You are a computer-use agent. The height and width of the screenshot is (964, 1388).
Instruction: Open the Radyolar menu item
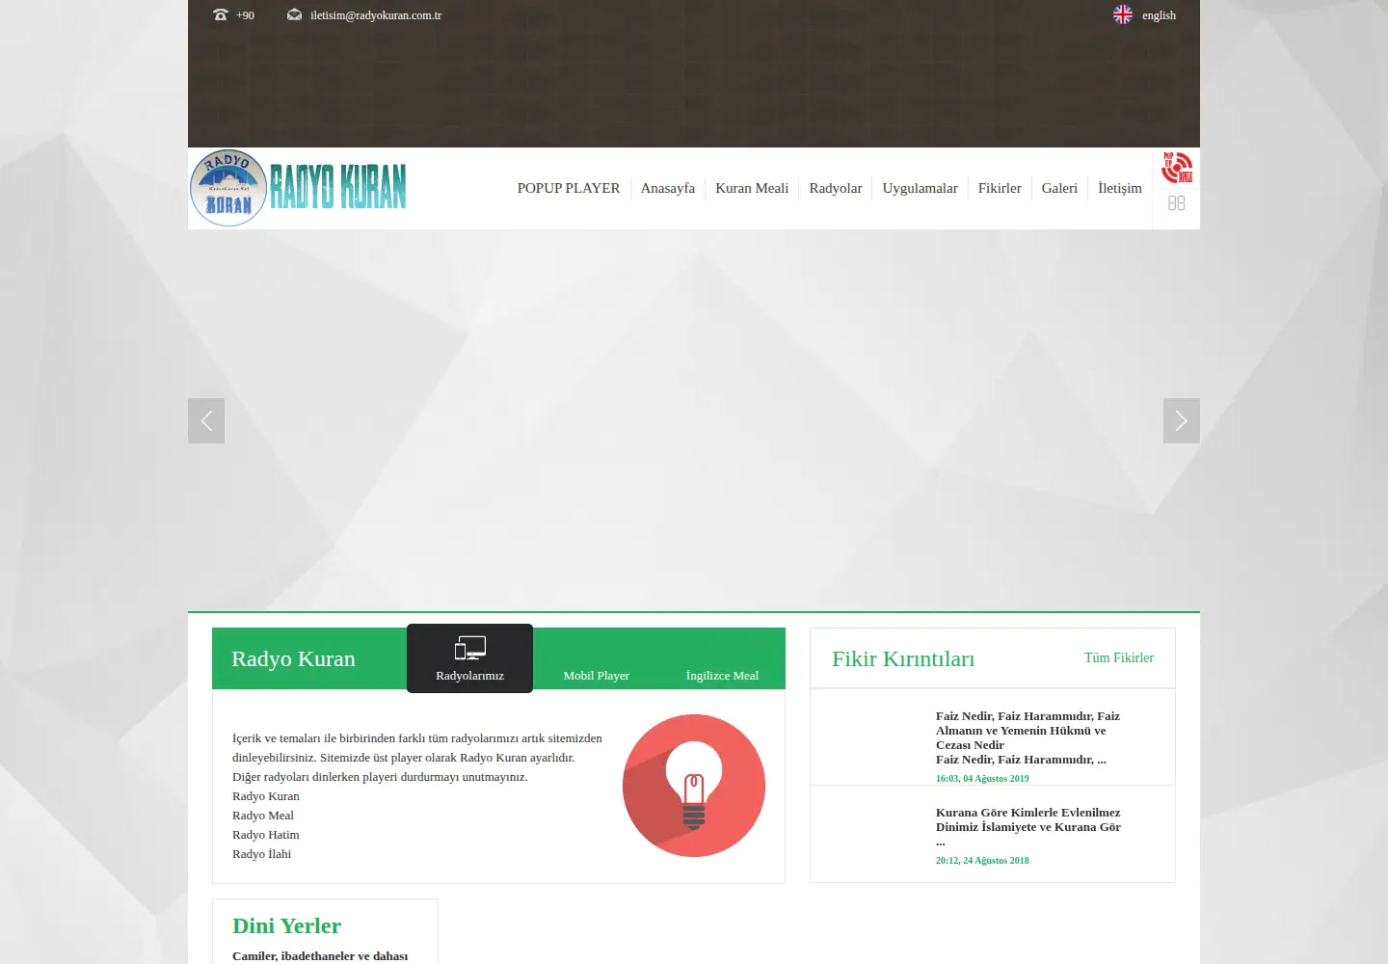coord(836,188)
